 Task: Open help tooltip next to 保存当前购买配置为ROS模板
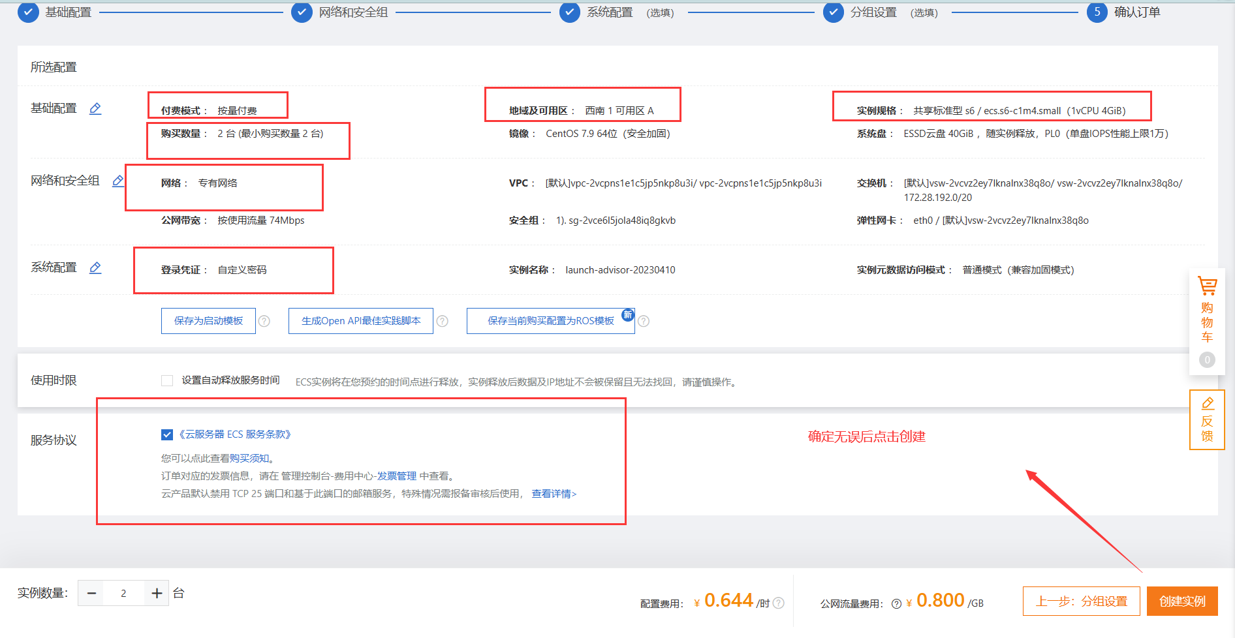[x=644, y=321]
